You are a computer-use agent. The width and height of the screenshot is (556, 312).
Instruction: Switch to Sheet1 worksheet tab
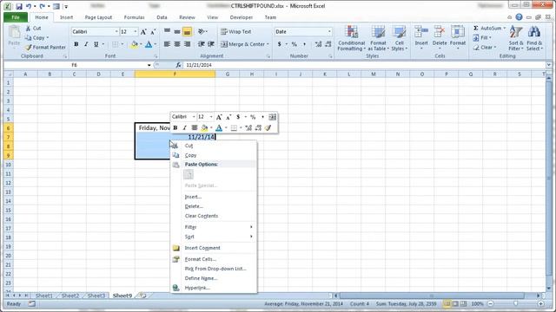point(44,296)
